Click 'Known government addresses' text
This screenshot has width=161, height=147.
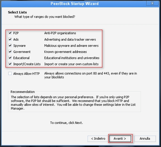(65, 52)
